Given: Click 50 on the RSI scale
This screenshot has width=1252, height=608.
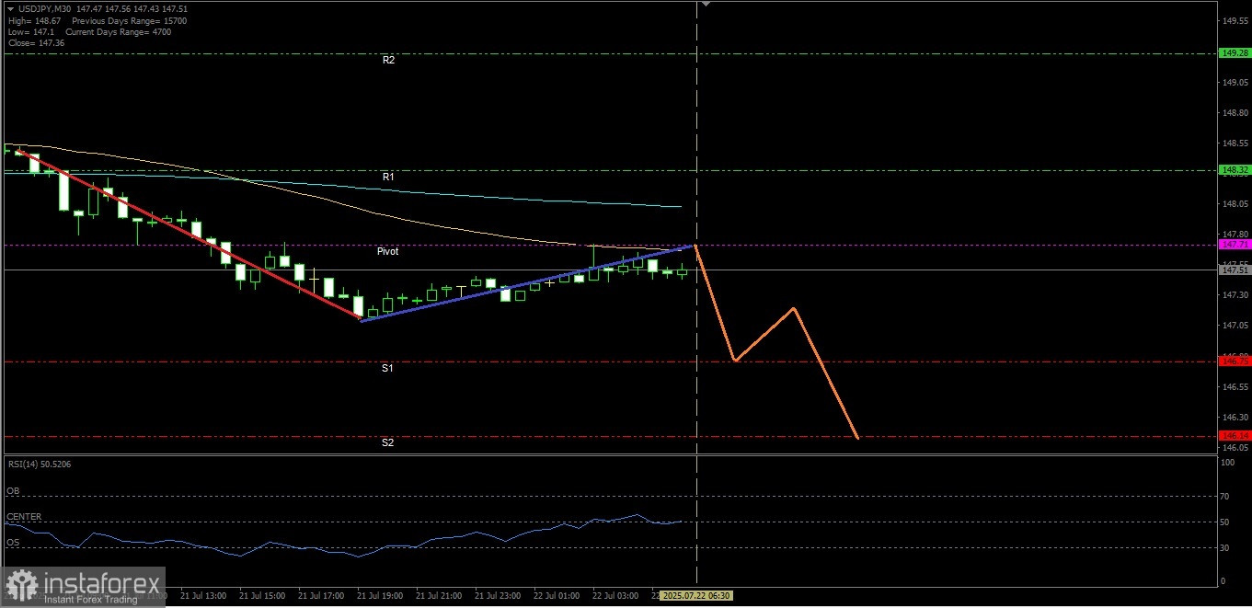Looking at the screenshot, I should click(1225, 522).
